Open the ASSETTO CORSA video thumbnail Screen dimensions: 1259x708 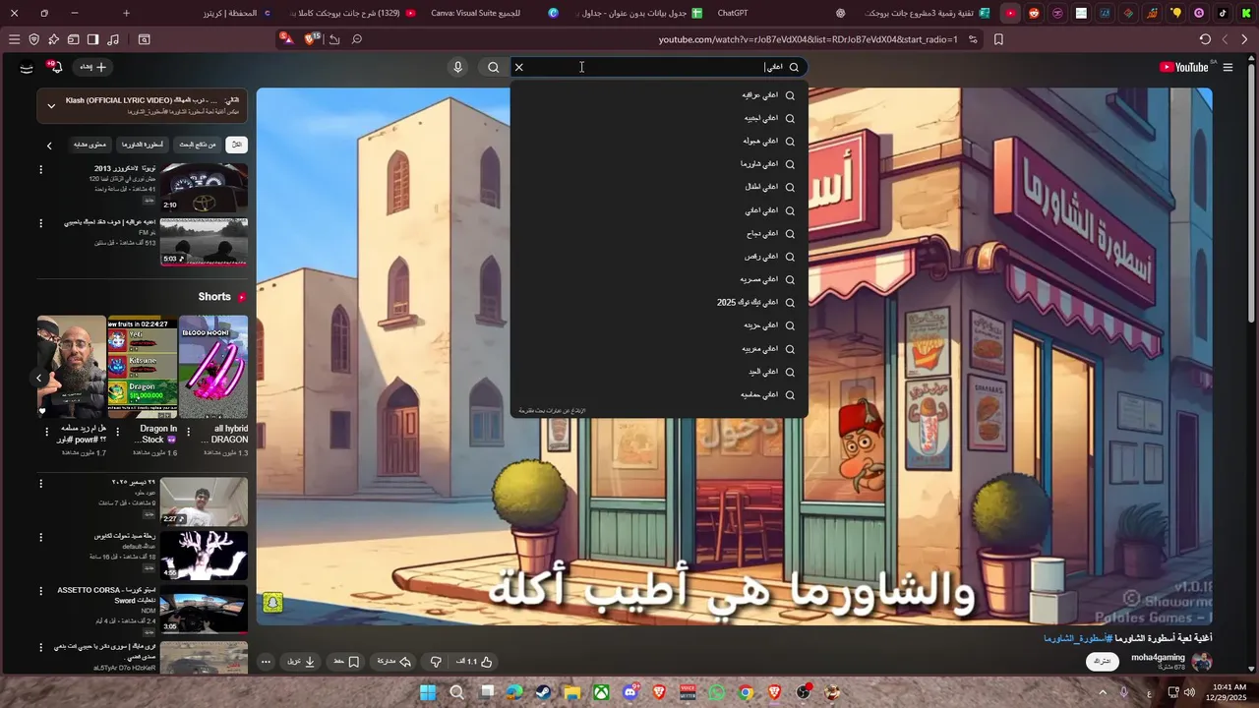[x=204, y=610]
